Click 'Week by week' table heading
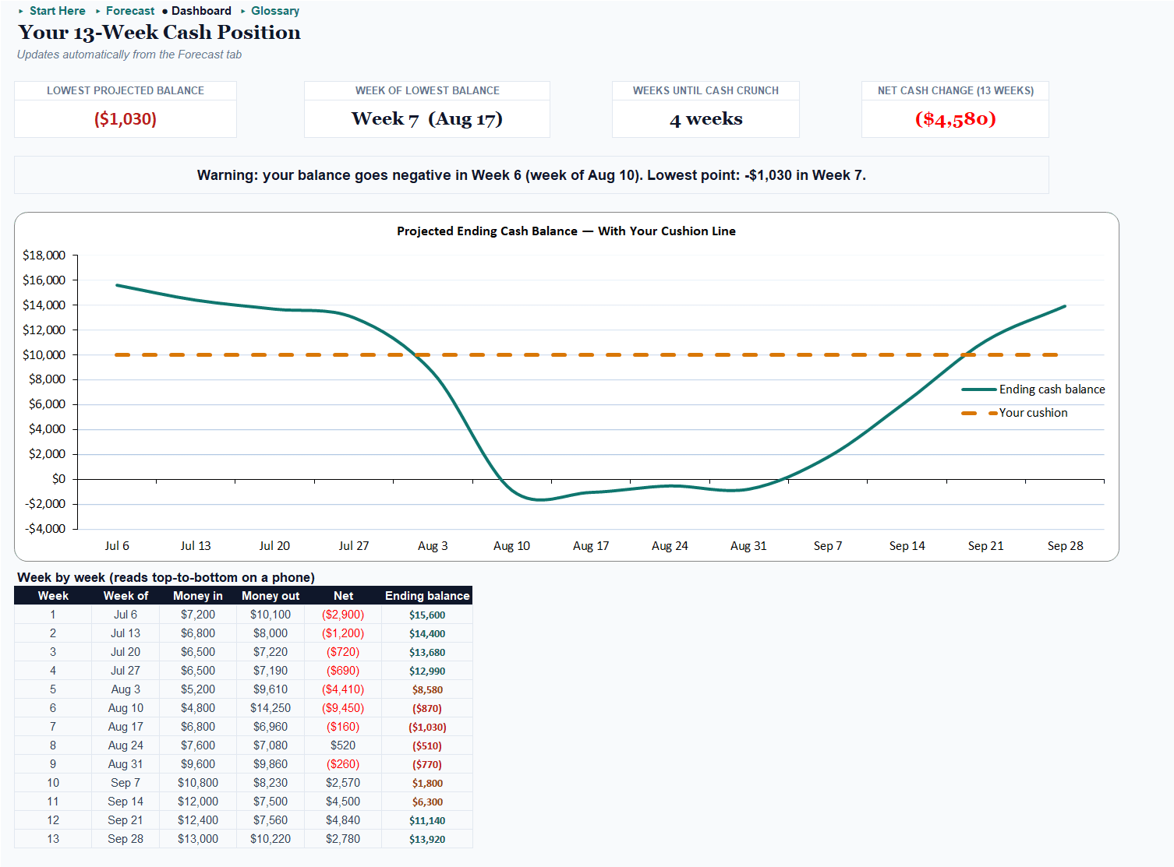The width and height of the screenshot is (1174, 867). (166, 577)
